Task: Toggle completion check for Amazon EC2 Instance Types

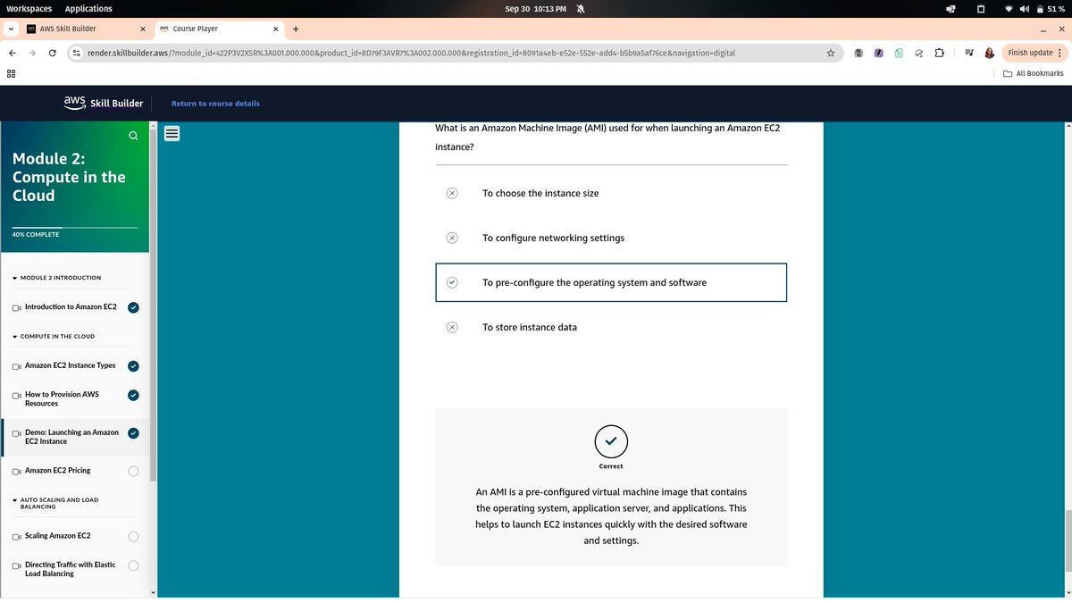Action: 133,365
